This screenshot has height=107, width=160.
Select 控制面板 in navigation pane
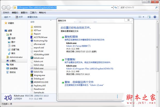[x=12, y=68]
